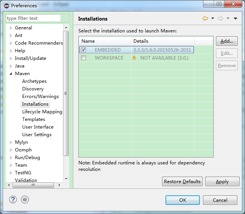The width and height of the screenshot is (245, 214).
Task: Open the Installations view menu dropdown
Action: [235, 18]
